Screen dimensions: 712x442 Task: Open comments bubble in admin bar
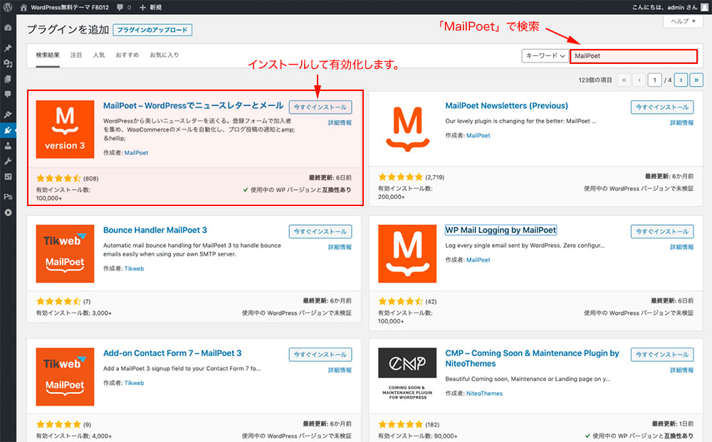[120, 7]
